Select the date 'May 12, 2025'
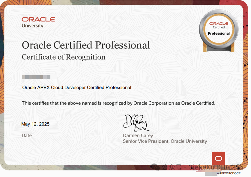Viewport: 251px width, 177px height. click(35, 124)
